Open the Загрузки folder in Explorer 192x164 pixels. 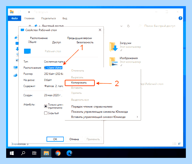(x=125, y=46)
